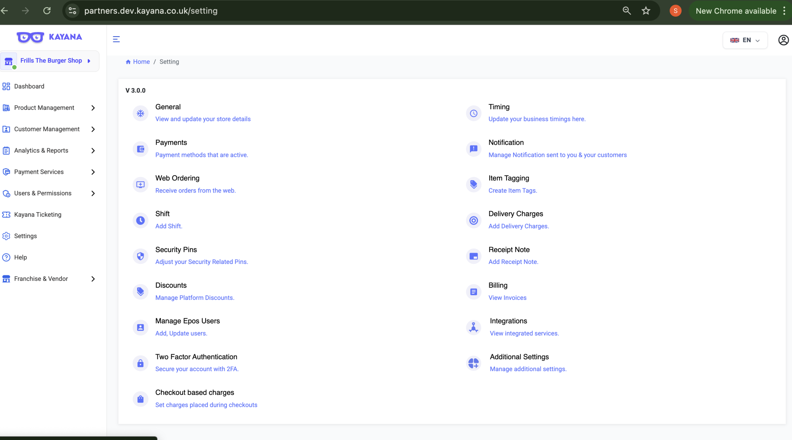Expand the Customer Management menu
This screenshot has width=792, height=440.
point(49,129)
